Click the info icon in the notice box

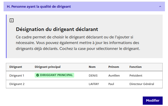click(x=11, y=20)
